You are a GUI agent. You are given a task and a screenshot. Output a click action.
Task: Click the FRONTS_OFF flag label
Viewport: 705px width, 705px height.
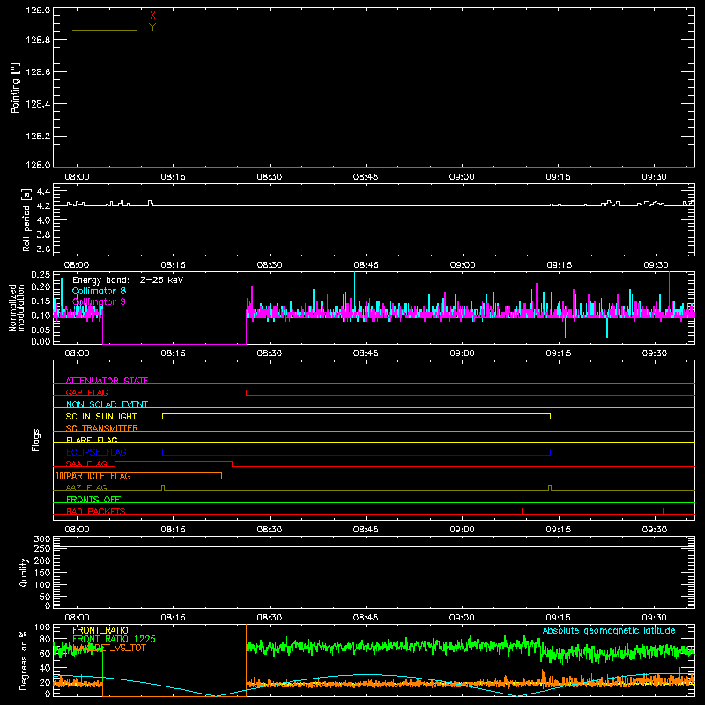point(93,500)
